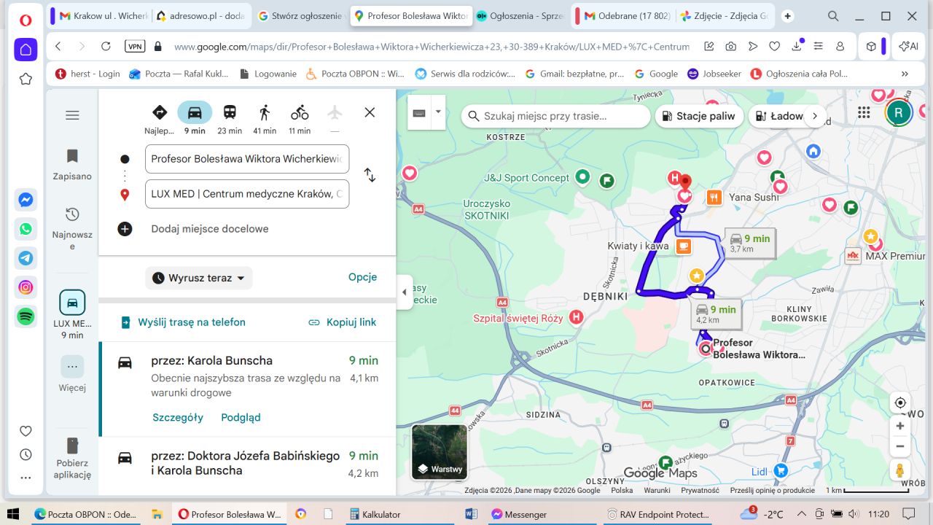Open the Maps hamburger menu
Screen dimensions: 933x525
point(72,115)
